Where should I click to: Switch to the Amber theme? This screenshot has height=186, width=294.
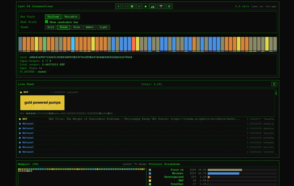[x=90, y=27]
